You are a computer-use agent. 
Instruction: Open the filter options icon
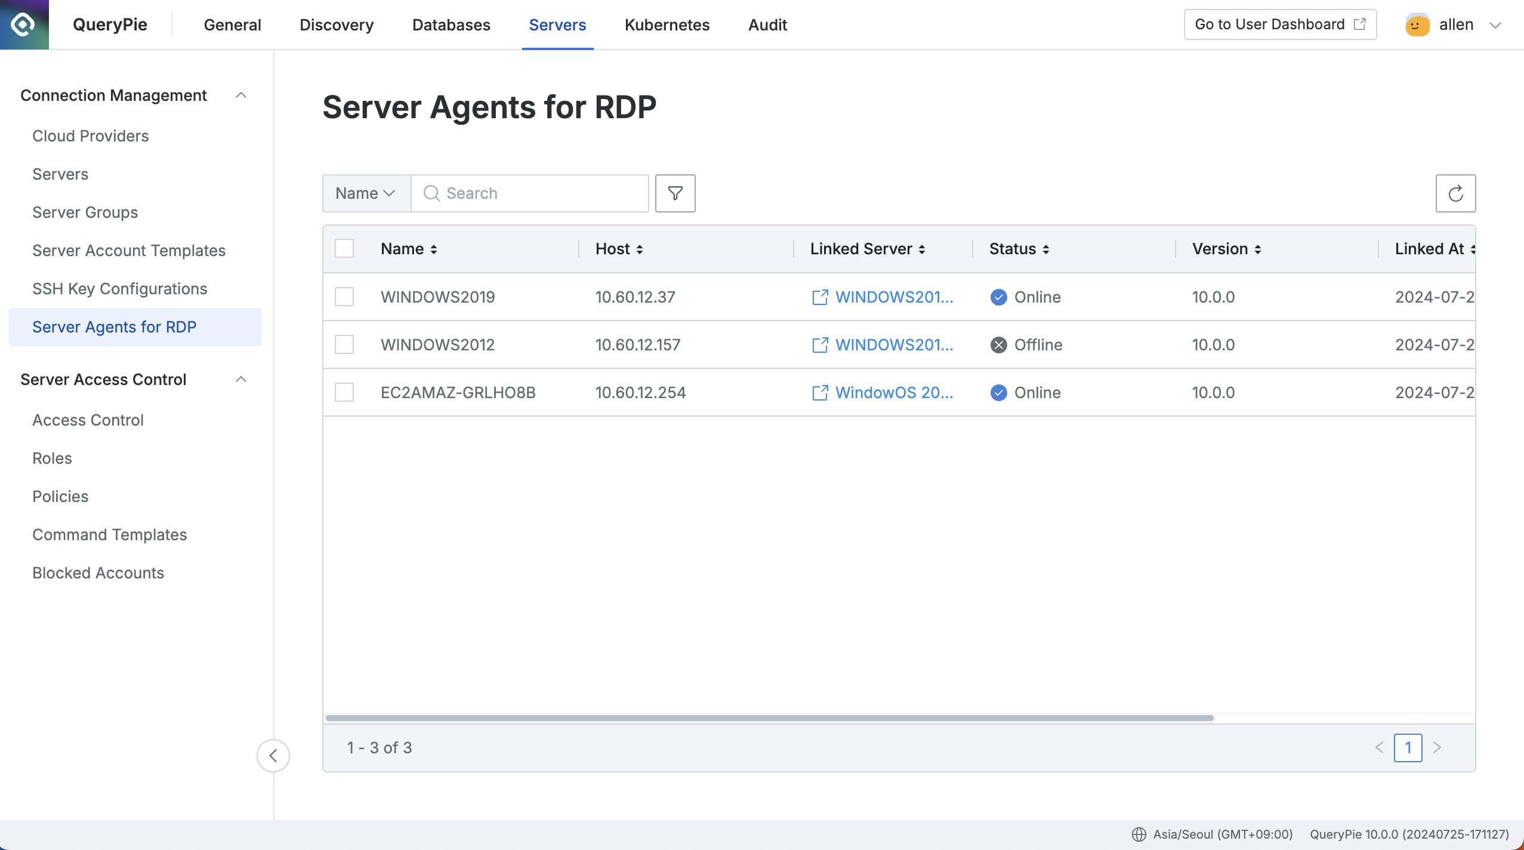(x=675, y=193)
